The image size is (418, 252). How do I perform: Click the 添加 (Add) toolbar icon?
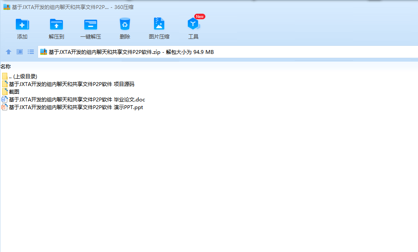pyautogui.click(x=22, y=24)
